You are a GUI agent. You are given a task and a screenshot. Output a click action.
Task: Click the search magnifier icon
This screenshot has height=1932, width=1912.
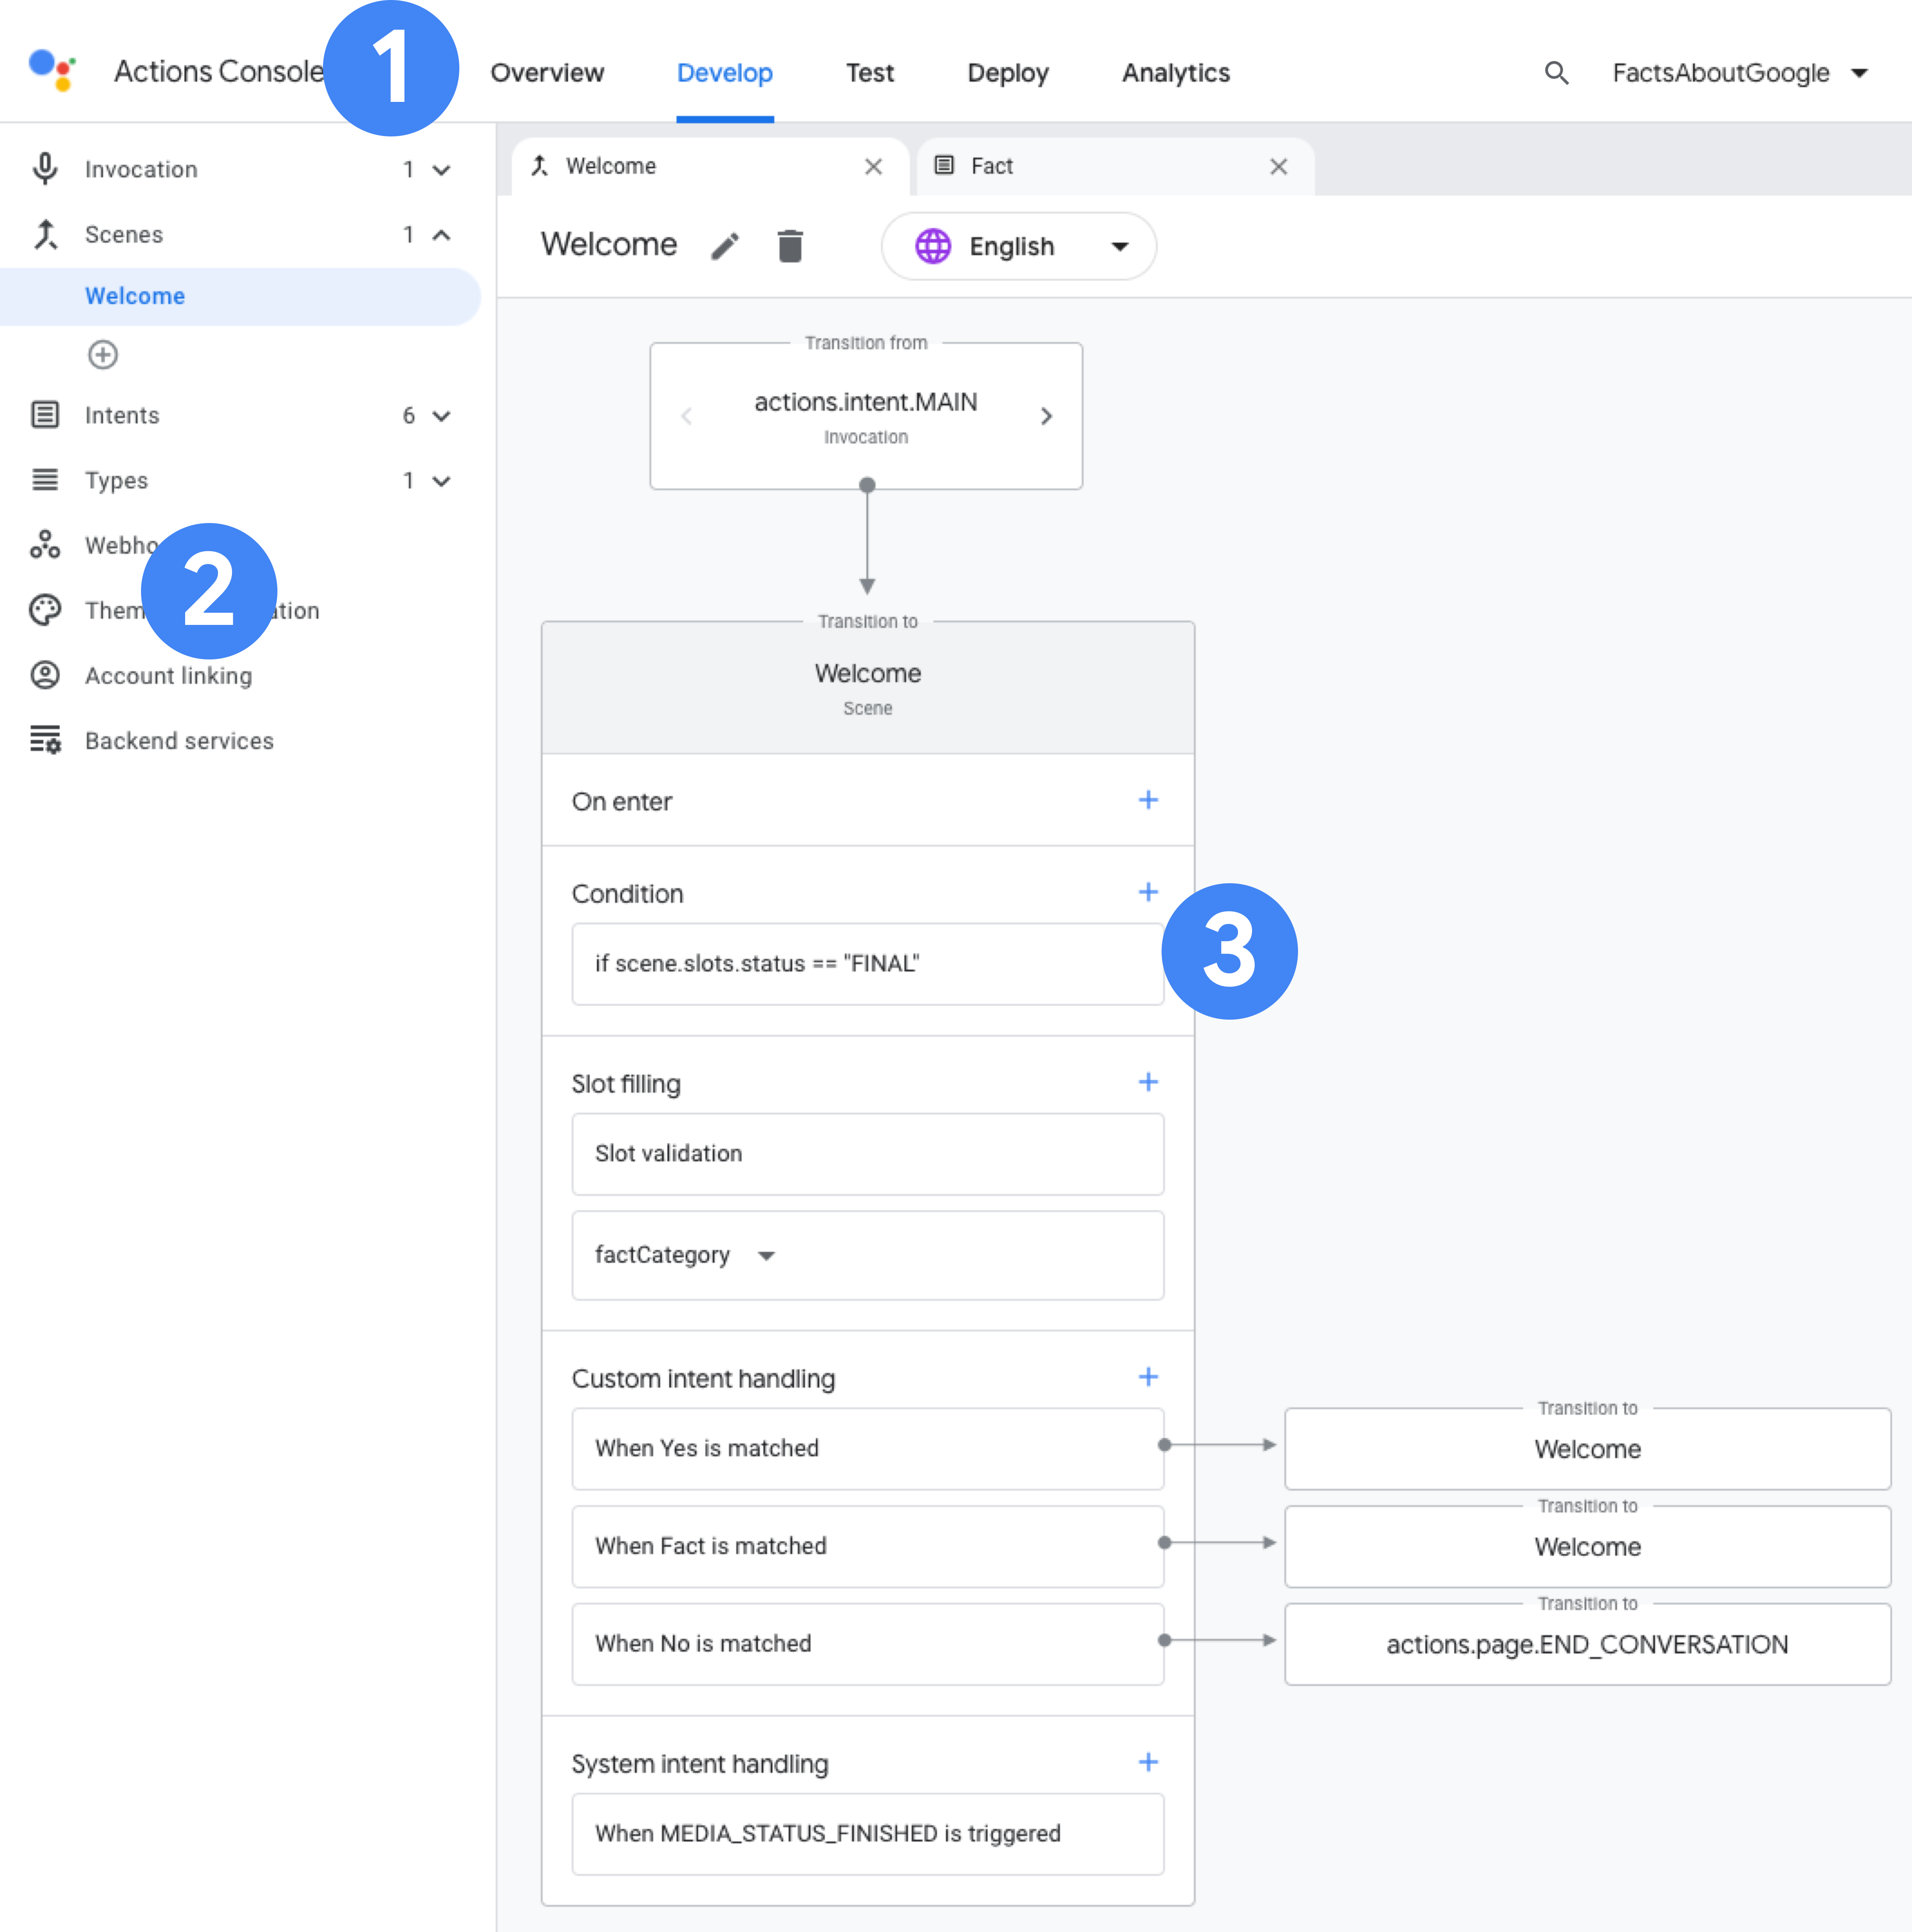1556,73
